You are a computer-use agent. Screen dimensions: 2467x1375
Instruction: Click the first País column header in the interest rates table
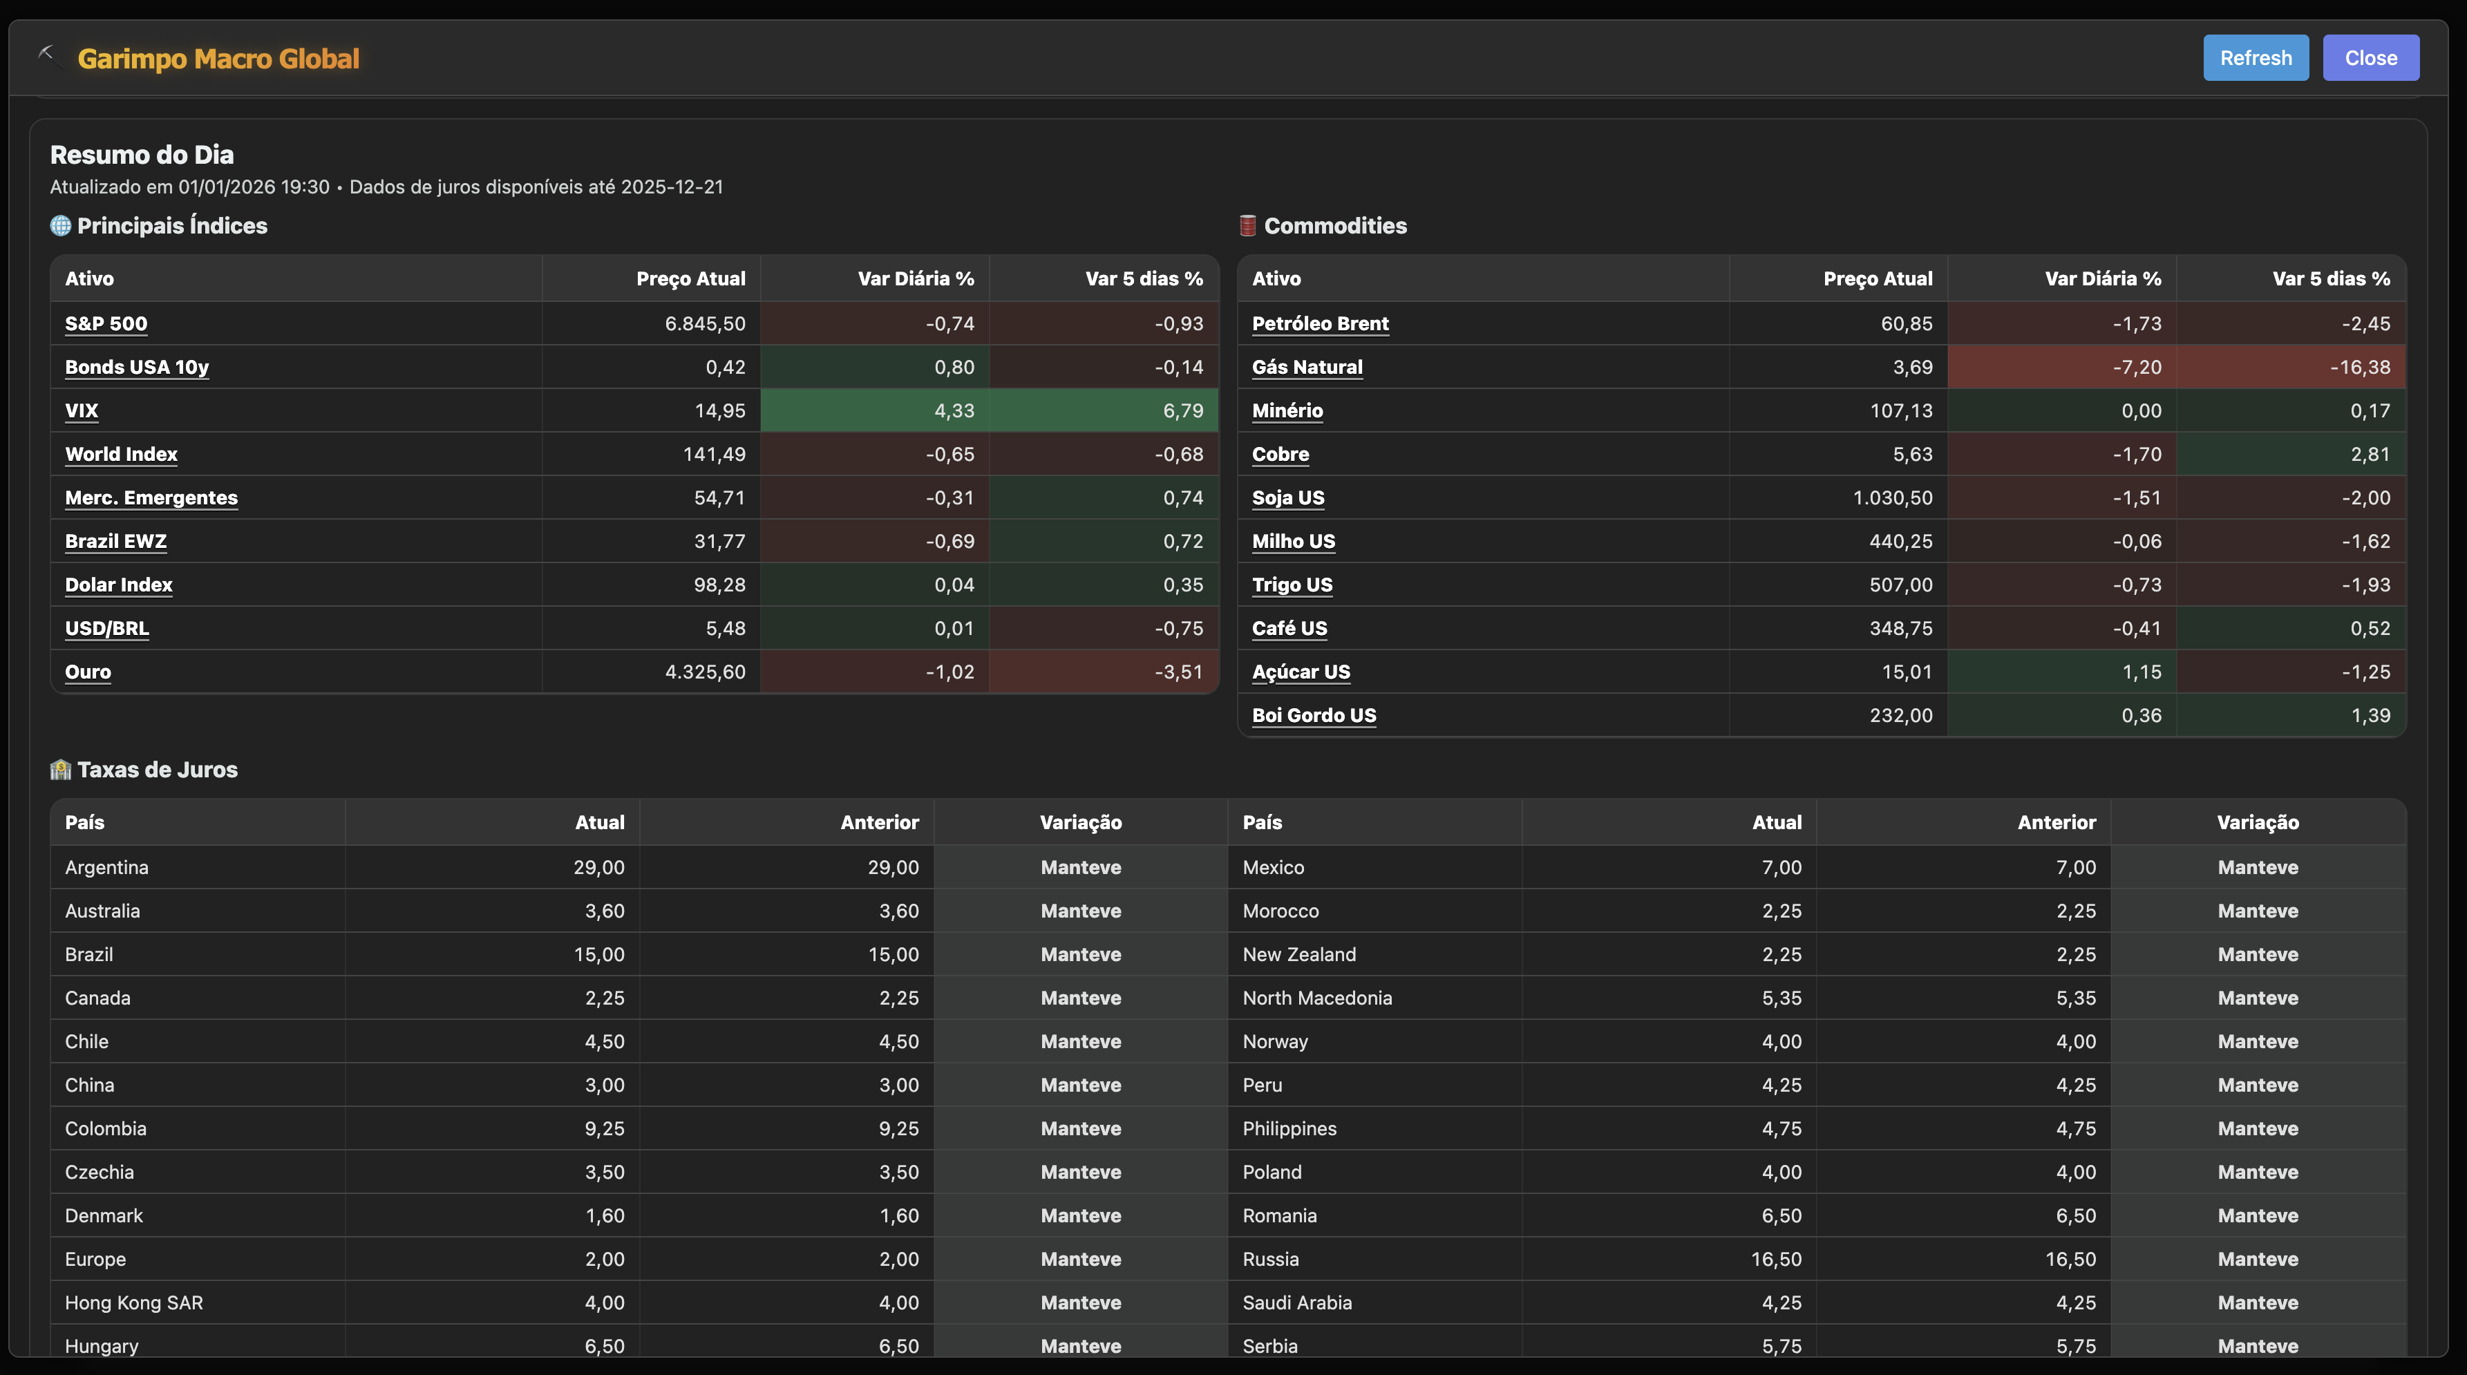85,822
